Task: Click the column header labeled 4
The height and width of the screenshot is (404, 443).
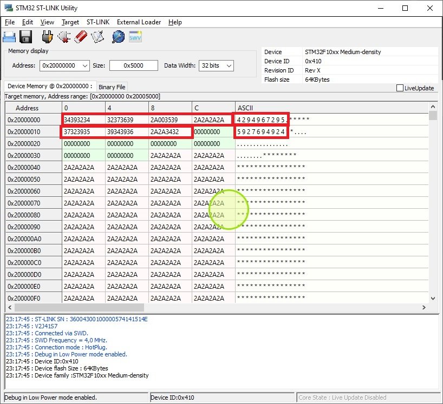Action: [127, 108]
